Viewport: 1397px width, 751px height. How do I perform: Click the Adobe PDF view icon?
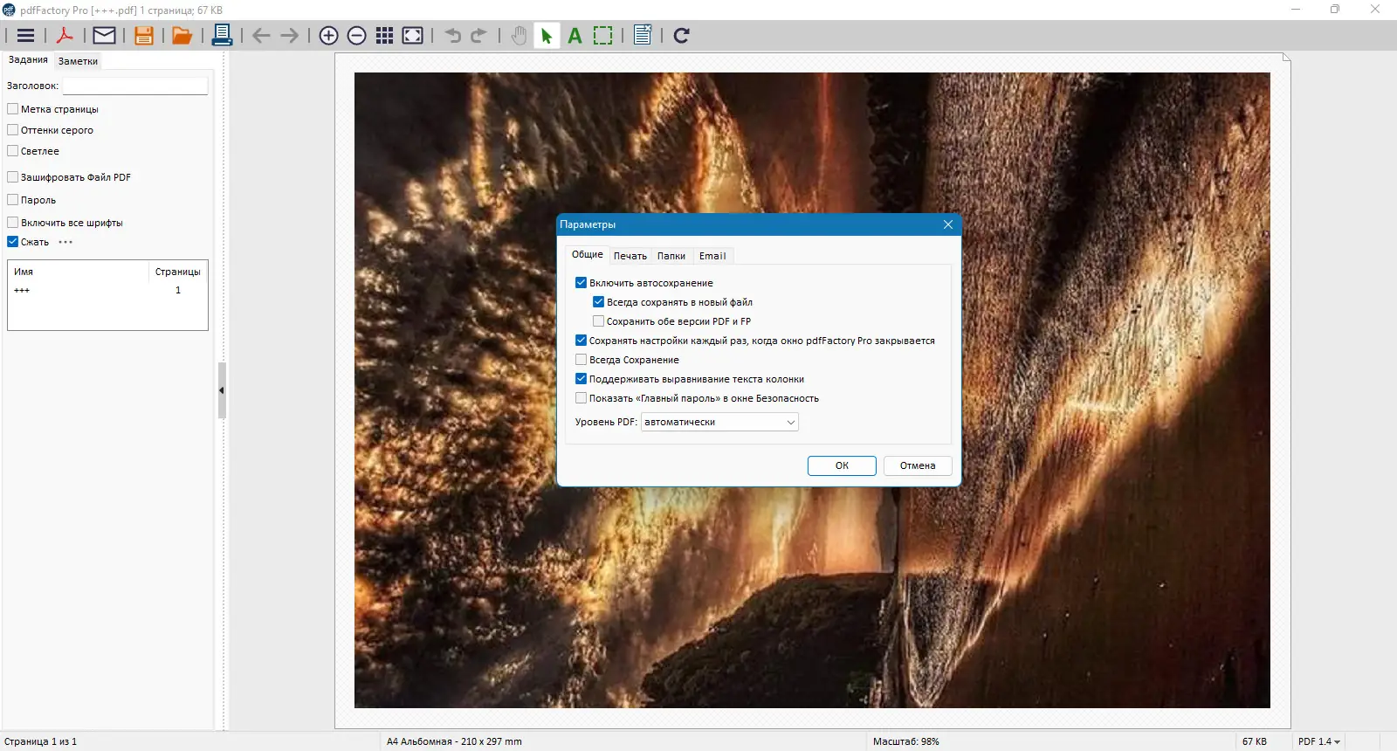[65, 36]
